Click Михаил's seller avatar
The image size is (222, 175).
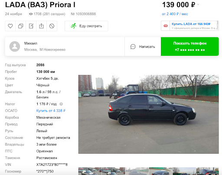click(15, 46)
